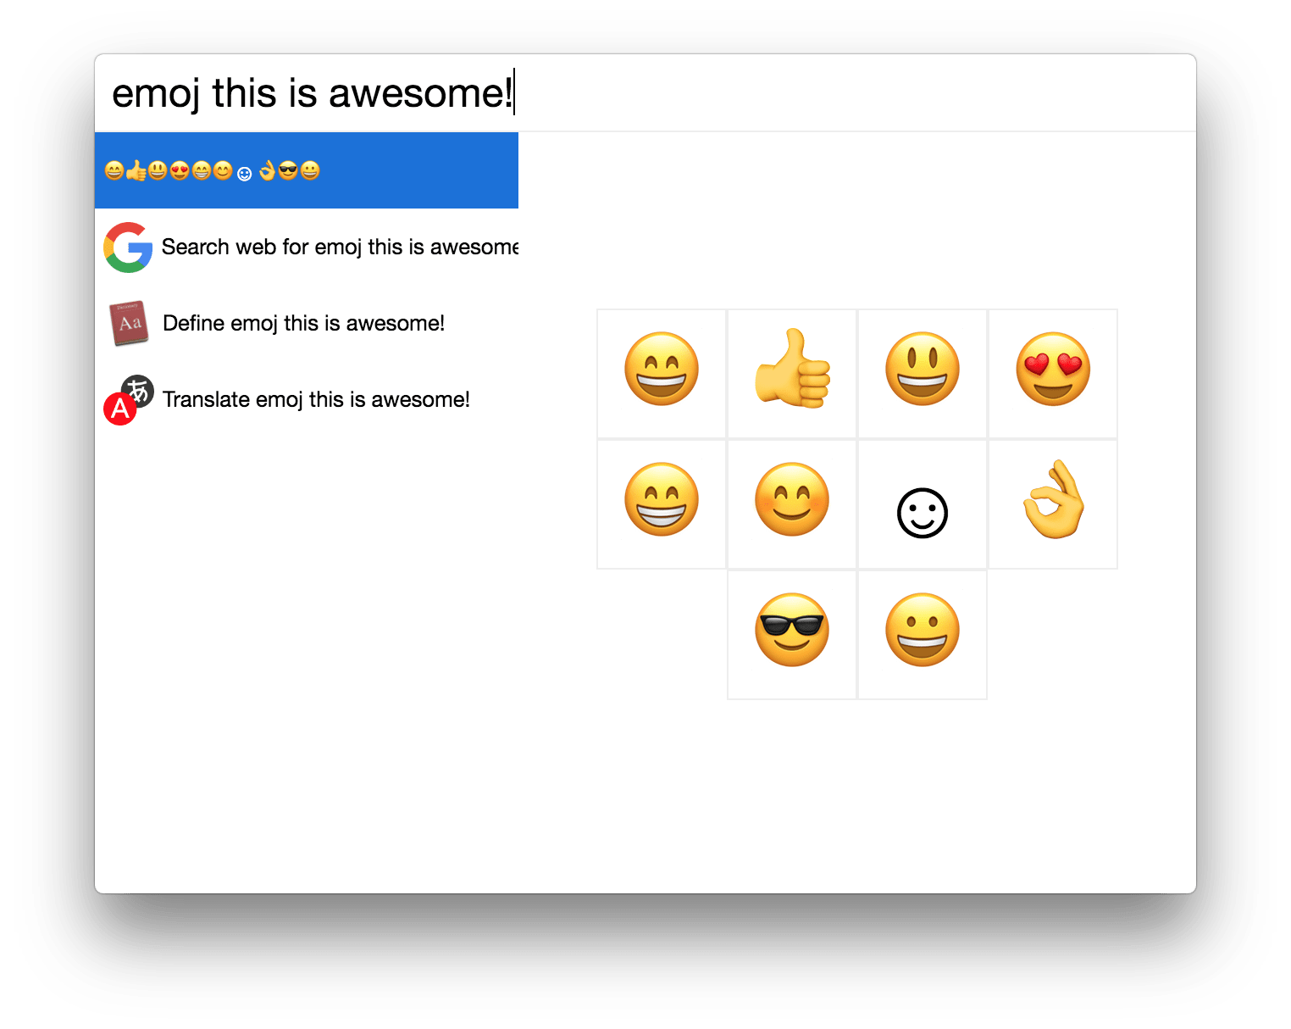Click the Google logo icon

coord(128,248)
